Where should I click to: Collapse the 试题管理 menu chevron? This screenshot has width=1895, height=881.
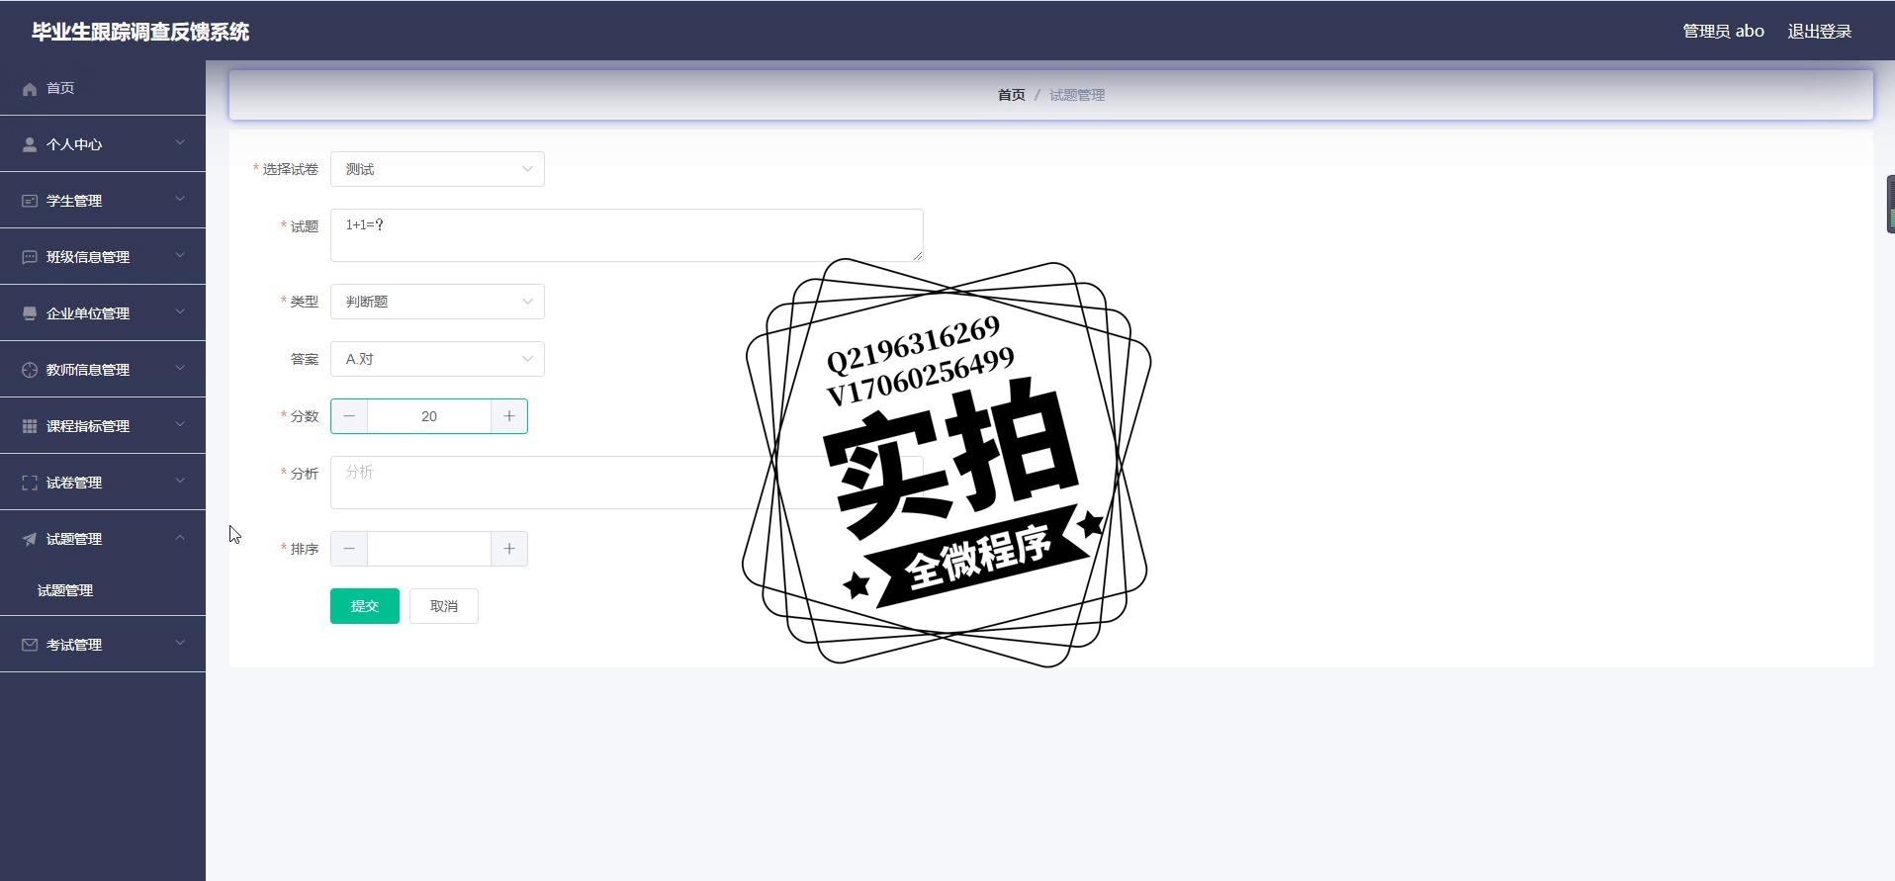180,538
